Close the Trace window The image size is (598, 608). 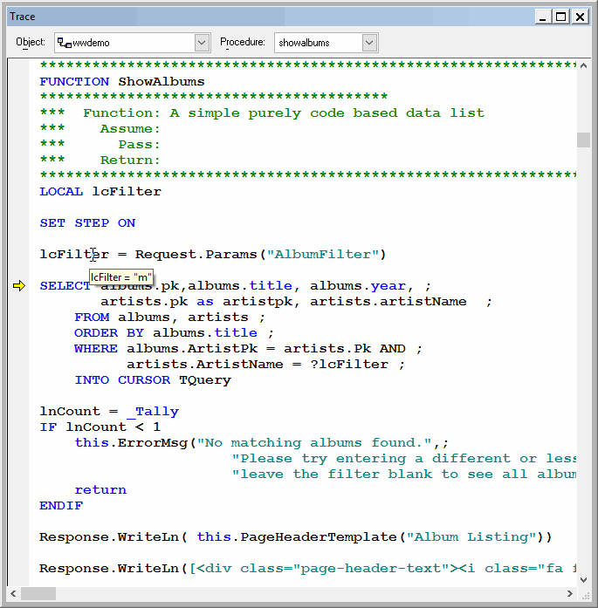point(580,17)
